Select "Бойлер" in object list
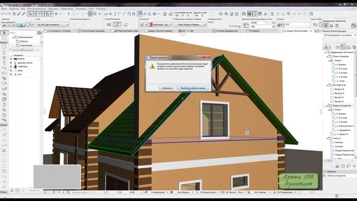357x201 pixels. [x=21, y=59]
